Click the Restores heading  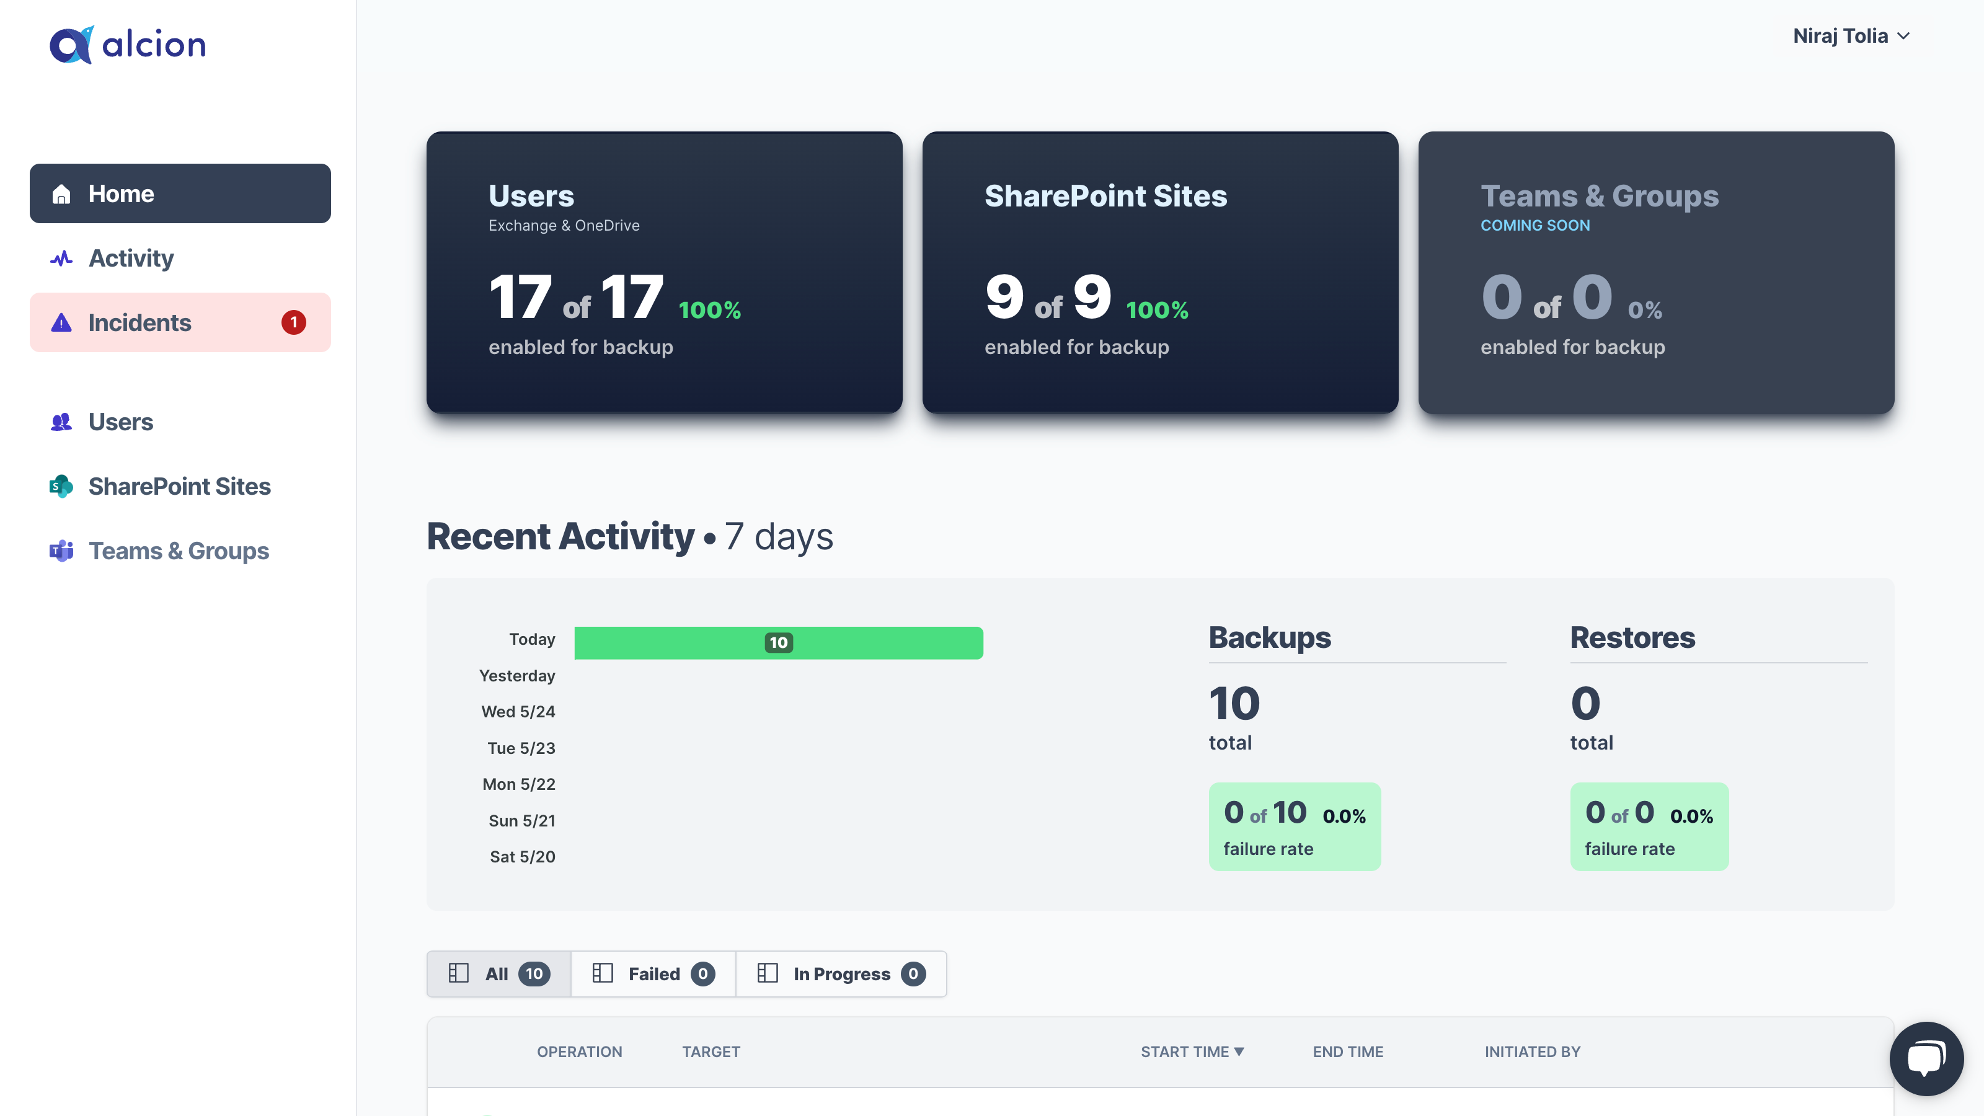click(x=1633, y=638)
